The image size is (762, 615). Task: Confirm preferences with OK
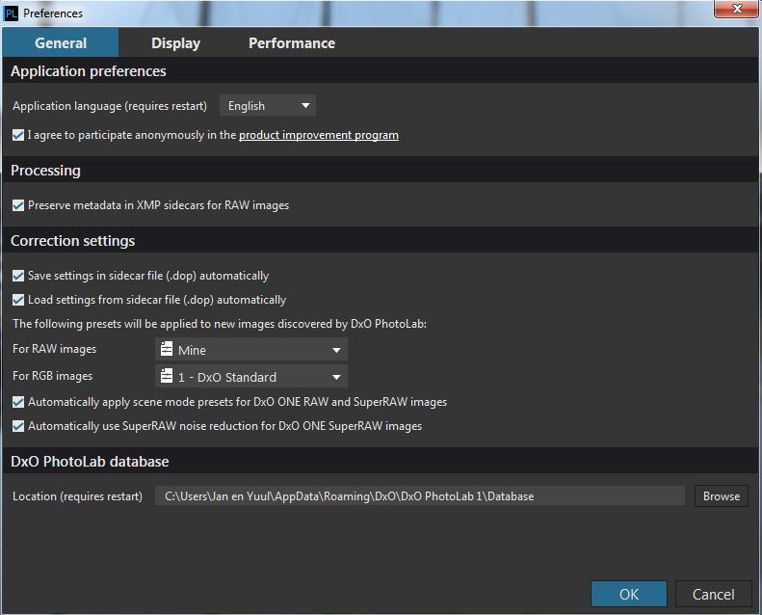click(629, 594)
